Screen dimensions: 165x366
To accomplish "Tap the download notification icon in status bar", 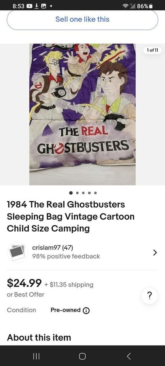I will [37, 6].
